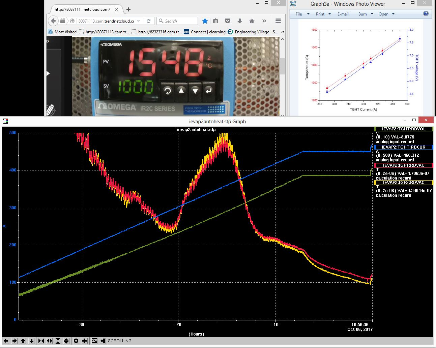This screenshot has width=436, height=348.
Task: Shift graph up with up arrow
Action: tap(23, 341)
